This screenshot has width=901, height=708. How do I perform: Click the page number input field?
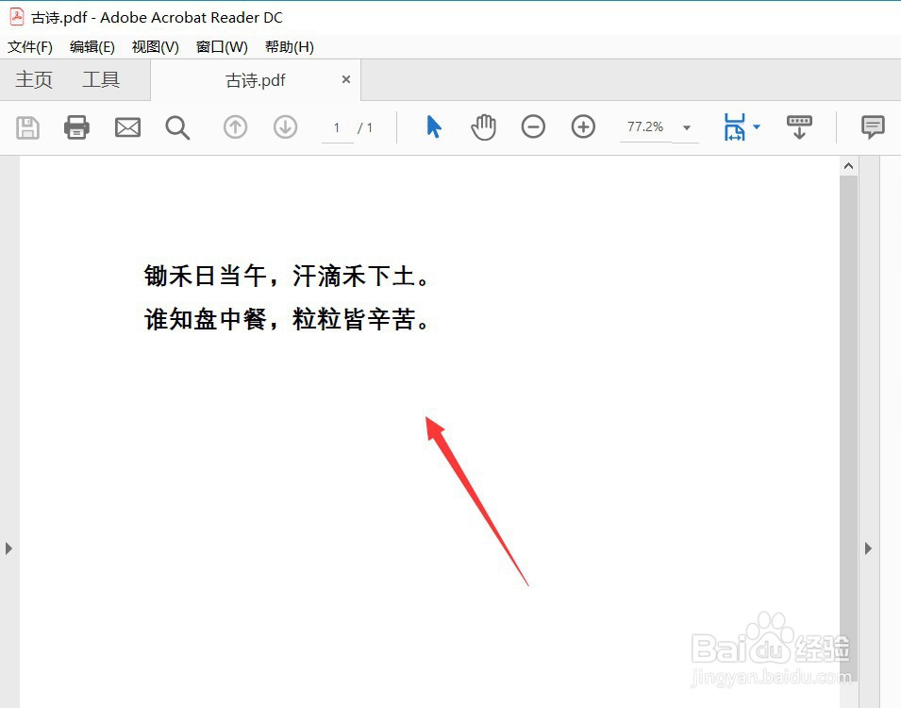[337, 127]
